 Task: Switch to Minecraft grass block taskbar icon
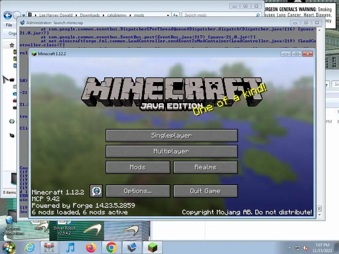tap(152, 247)
